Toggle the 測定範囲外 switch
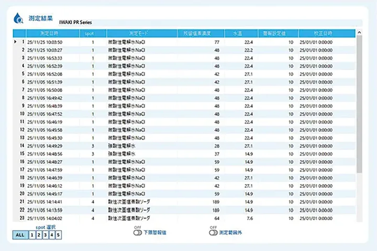This screenshot has width=377, height=251. coord(213,233)
